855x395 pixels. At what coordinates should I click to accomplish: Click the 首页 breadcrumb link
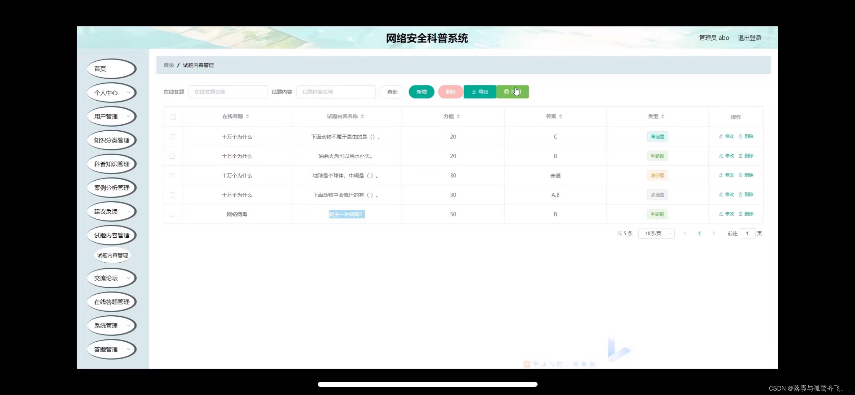pyautogui.click(x=169, y=65)
